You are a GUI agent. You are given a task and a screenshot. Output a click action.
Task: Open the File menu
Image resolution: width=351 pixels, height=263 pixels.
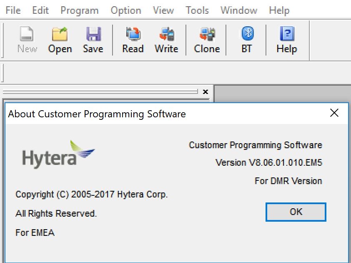(x=13, y=10)
